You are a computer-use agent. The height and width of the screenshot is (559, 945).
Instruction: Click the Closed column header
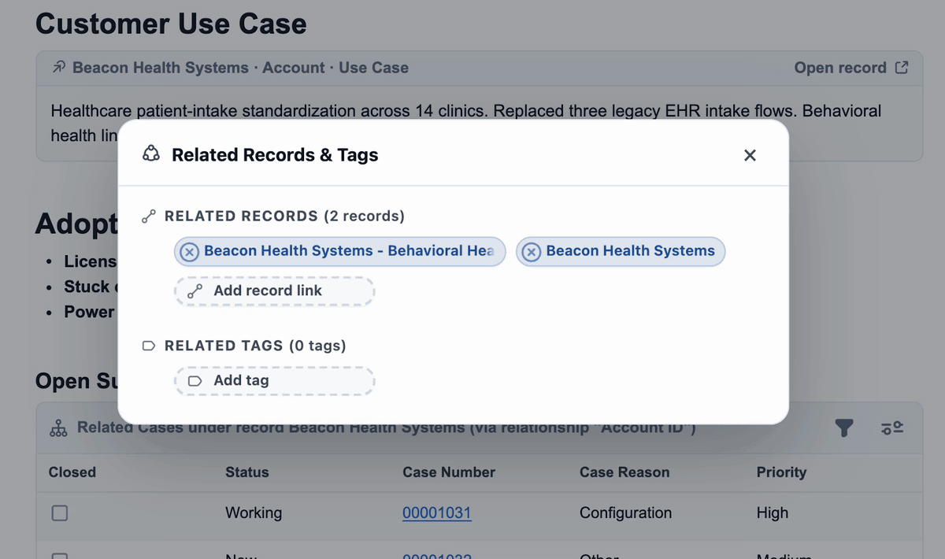72,472
